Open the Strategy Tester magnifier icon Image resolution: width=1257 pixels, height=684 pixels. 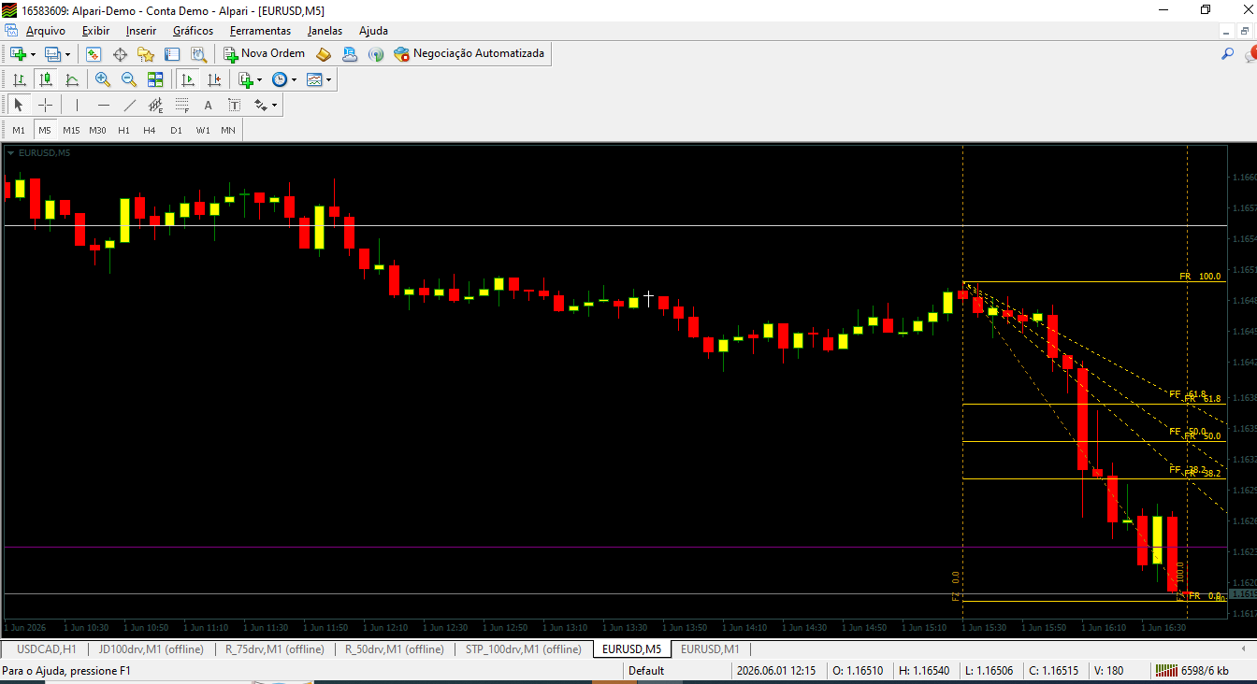pyautogui.click(x=198, y=54)
